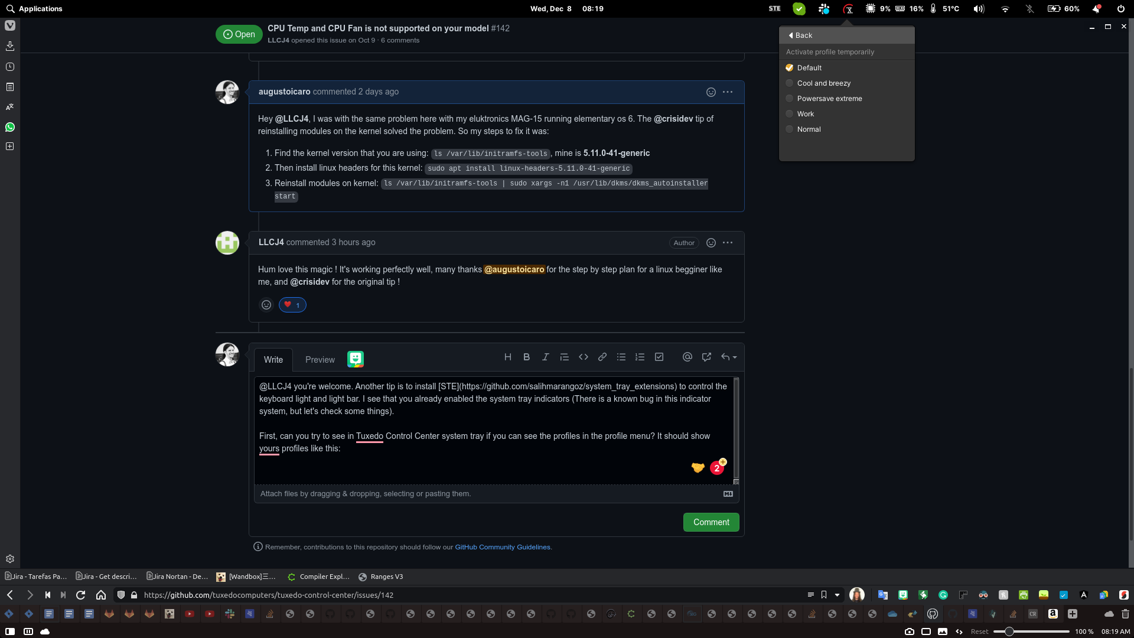Screen dimensions: 1134x638
Task: Mention a user with the @ icon
Action: click(x=687, y=357)
